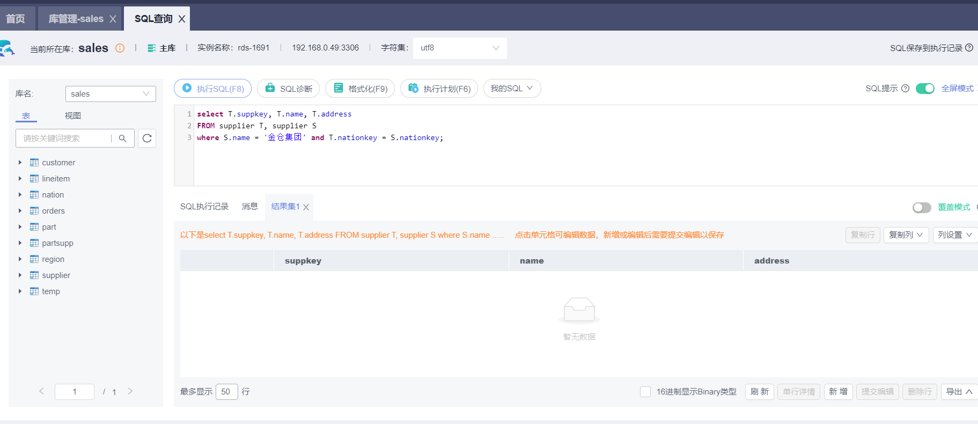Go to next page of table list
Image resolution: width=978 pixels, height=424 pixels.
point(130,391)
